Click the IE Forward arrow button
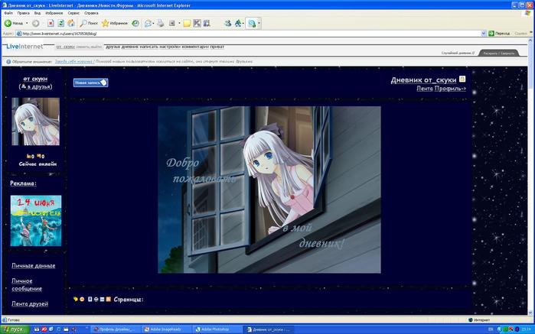 tap(35, 23)
